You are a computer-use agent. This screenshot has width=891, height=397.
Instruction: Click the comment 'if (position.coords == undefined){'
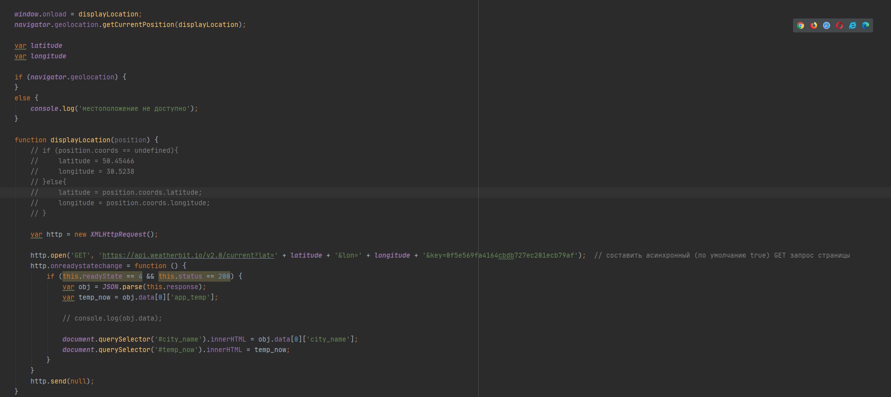[x=110, y=150]
